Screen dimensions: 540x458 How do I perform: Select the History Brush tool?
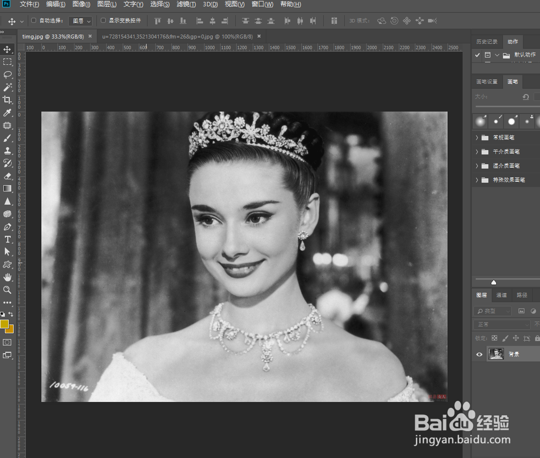[x=7, y=163]
